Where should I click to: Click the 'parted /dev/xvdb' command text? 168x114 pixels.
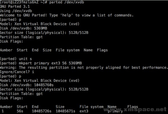click(66, 2)
